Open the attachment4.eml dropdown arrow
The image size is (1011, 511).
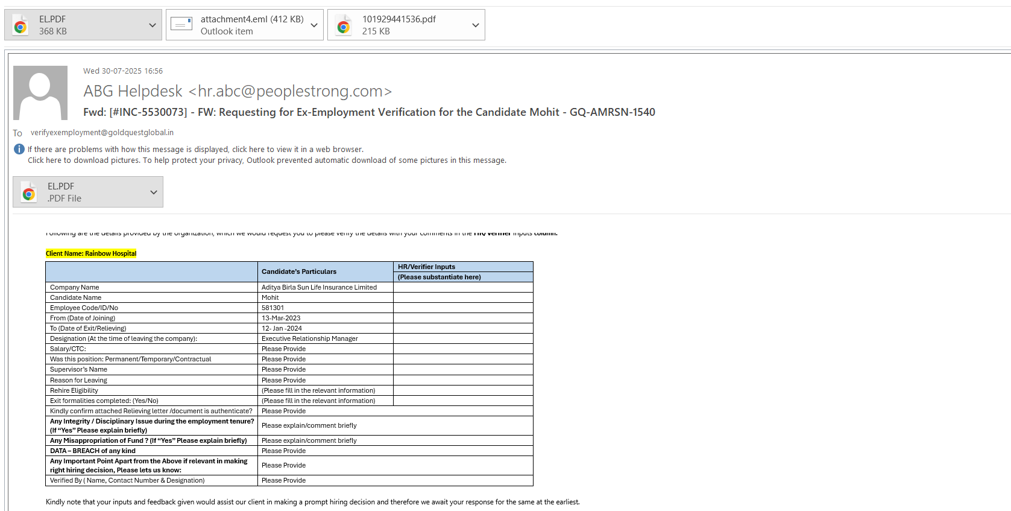314,25
